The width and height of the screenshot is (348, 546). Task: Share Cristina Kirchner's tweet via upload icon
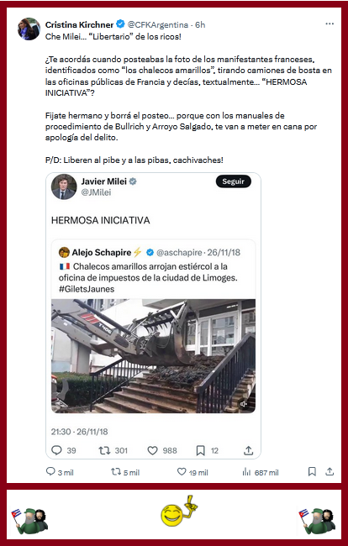(330, 471)
